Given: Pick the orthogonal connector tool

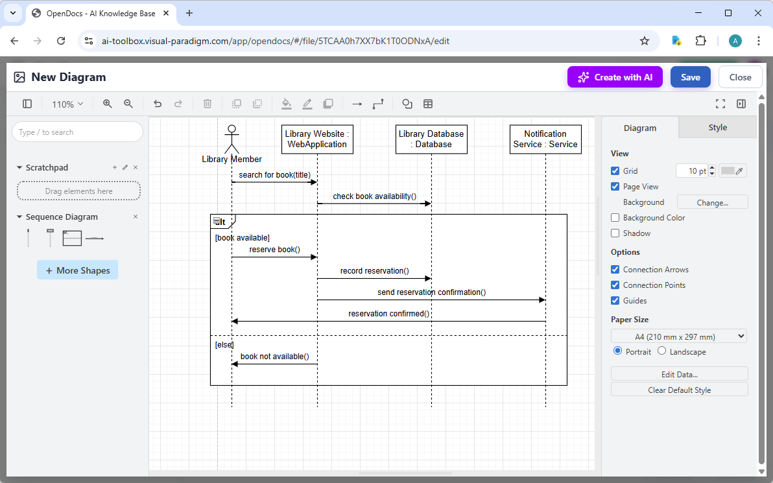Looking at the screenshot, I should pos(378,104).
